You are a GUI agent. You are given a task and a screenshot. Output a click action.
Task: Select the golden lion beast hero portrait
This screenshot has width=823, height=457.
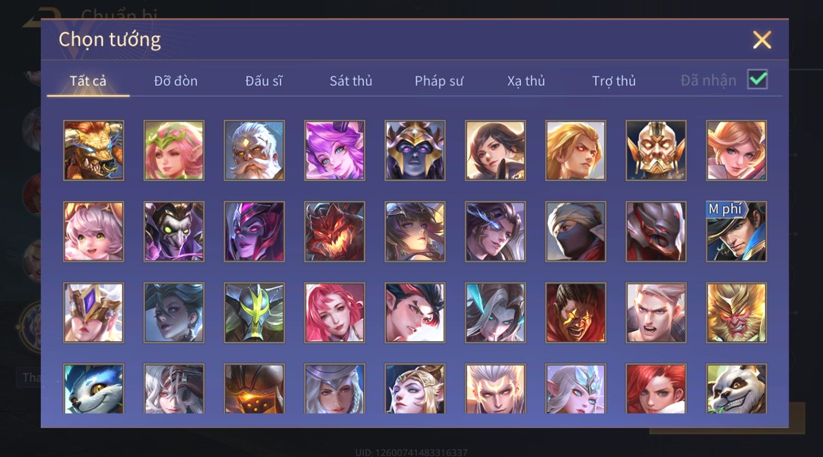click(93, 150)
